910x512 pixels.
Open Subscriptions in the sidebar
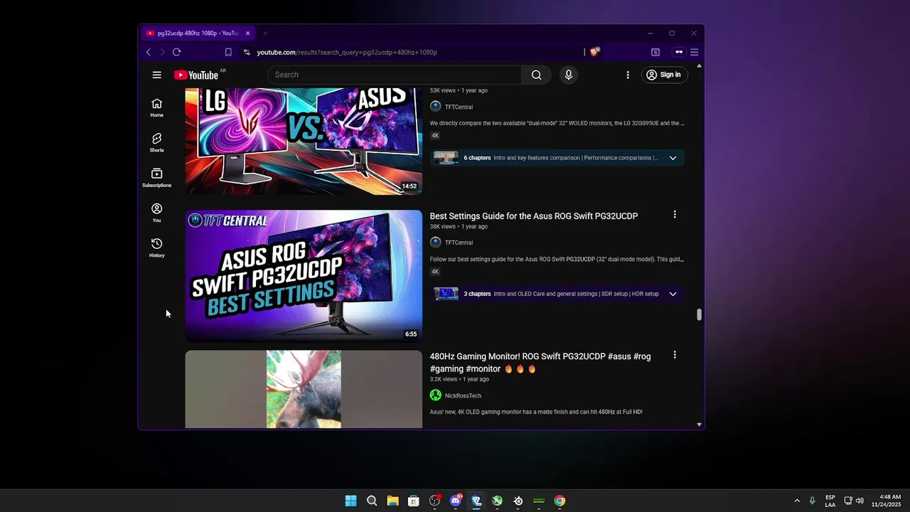[156, 177]
